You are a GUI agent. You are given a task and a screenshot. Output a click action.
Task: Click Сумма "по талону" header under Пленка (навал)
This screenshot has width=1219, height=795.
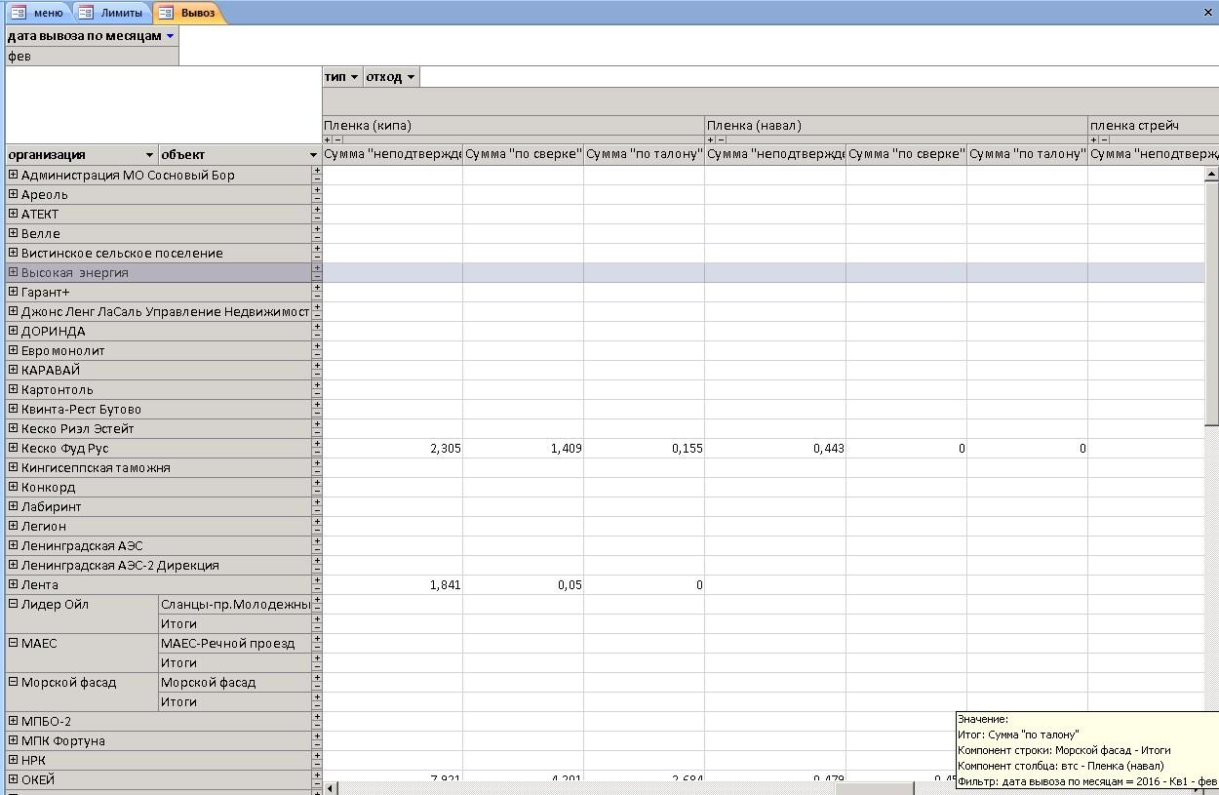coord(1027,154)
